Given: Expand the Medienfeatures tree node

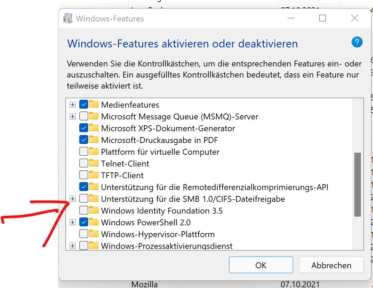Looking at the screenshot, I should click(73, 105).
